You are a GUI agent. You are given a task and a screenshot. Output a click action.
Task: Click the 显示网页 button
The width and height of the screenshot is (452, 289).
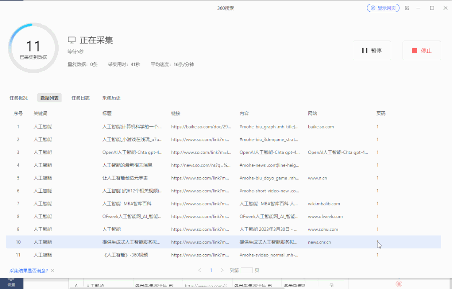383,8
